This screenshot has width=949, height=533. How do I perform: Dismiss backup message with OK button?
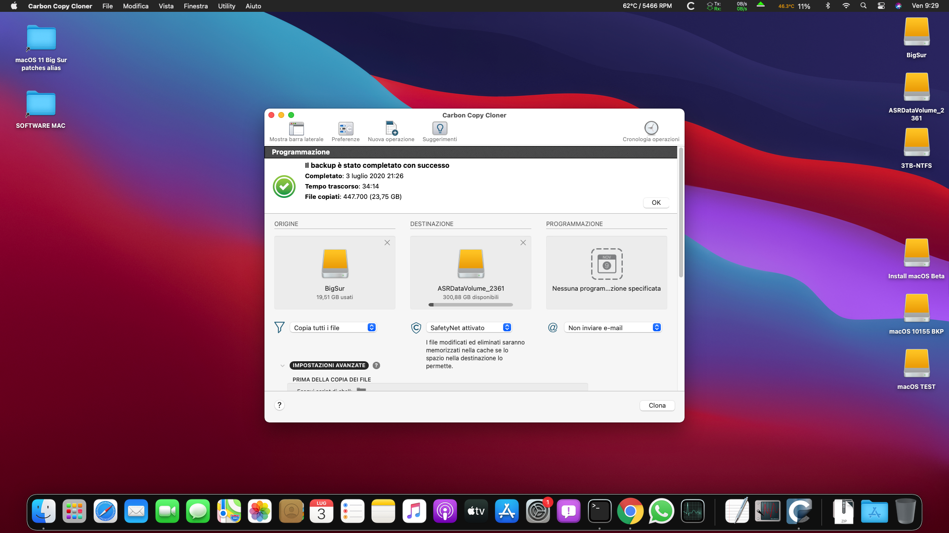[656, 203]
